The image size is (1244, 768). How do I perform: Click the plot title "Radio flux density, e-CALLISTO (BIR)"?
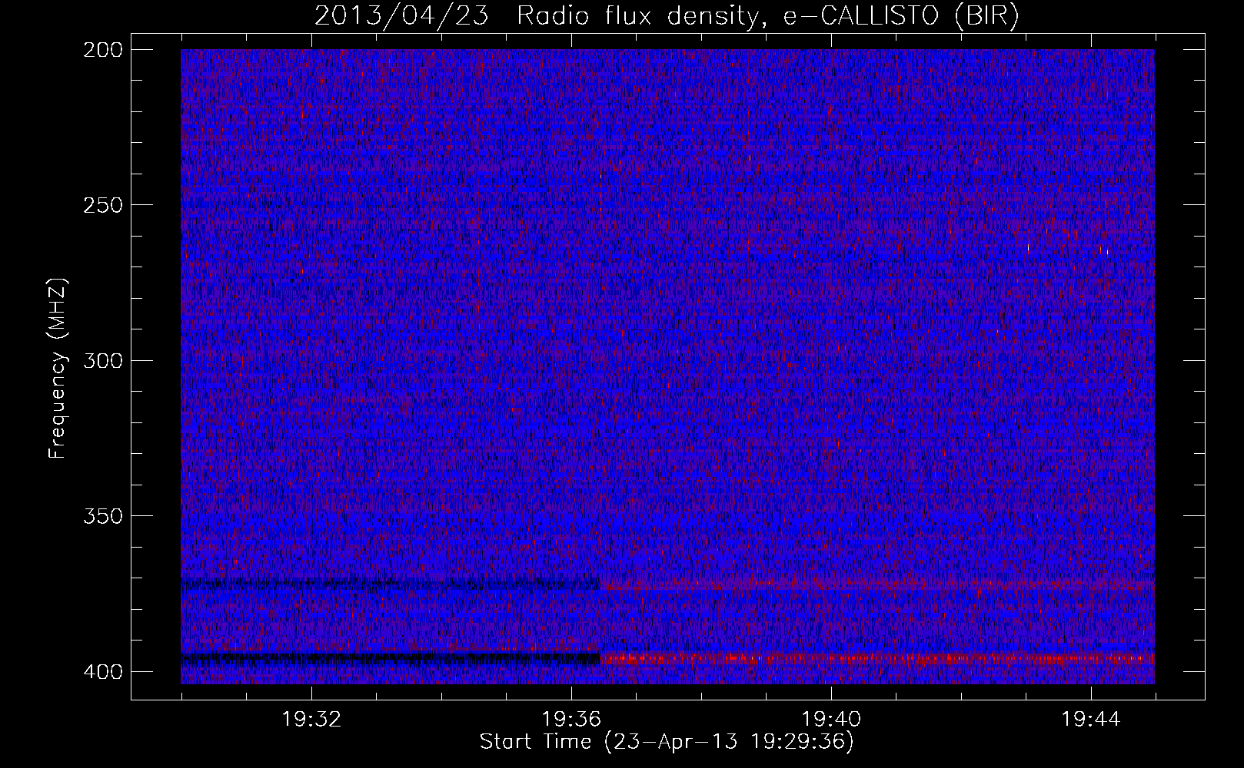click(x=768, y=15)
